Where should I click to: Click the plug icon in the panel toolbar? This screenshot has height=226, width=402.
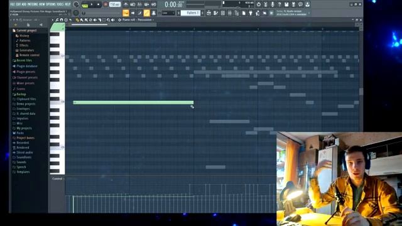251,13
